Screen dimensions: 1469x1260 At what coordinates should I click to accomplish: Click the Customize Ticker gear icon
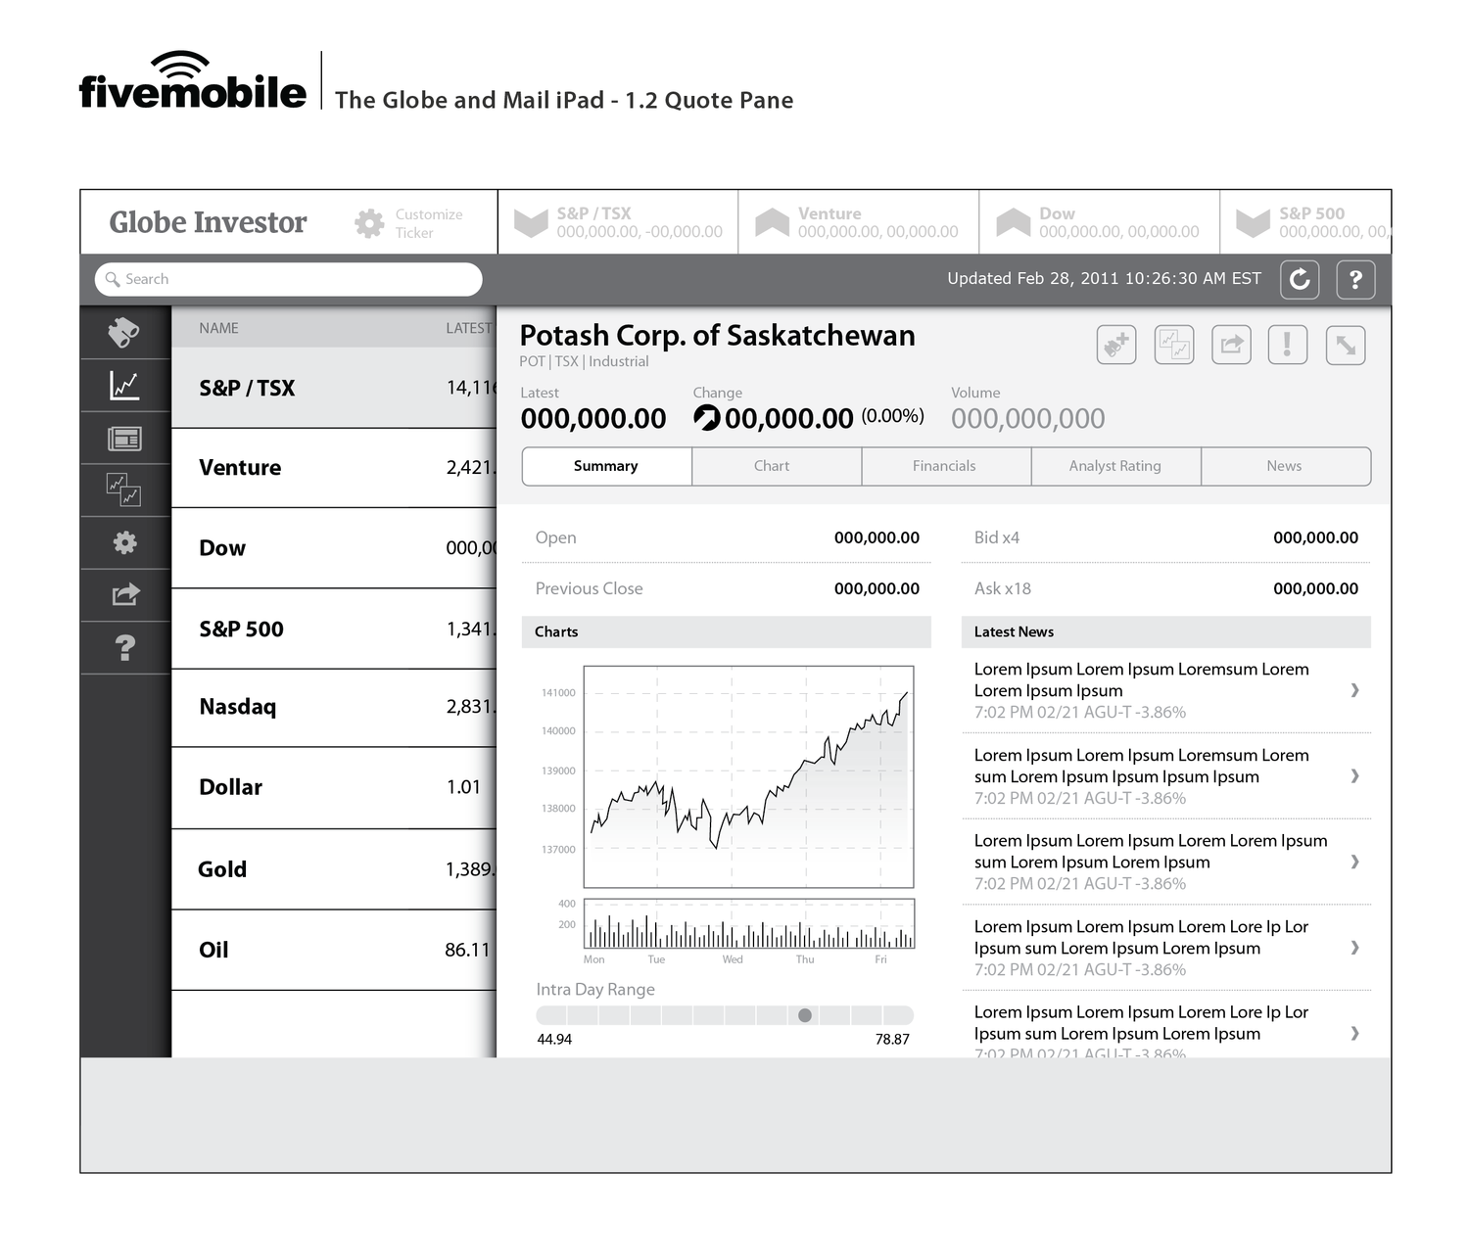coord(369,223)
